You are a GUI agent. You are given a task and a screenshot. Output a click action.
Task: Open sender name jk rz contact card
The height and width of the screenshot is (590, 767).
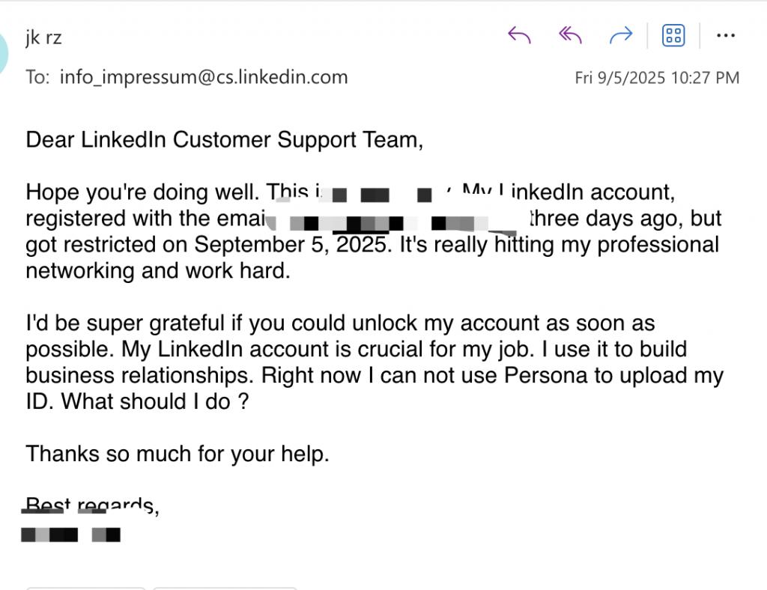point(43,37)
